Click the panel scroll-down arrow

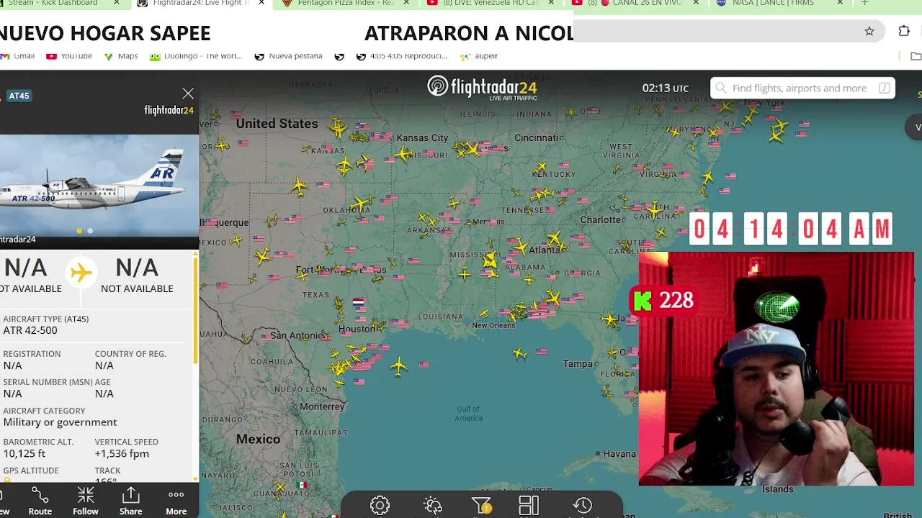click(195, 478)
